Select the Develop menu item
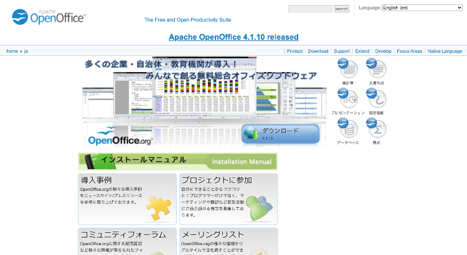The image size is (467, 255). click(383, 51)
